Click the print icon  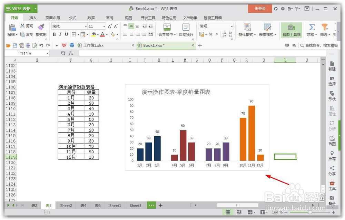pos(28,45)
